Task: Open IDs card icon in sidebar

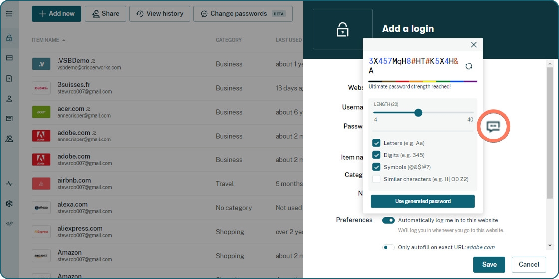Action: (x=9, y=119)
